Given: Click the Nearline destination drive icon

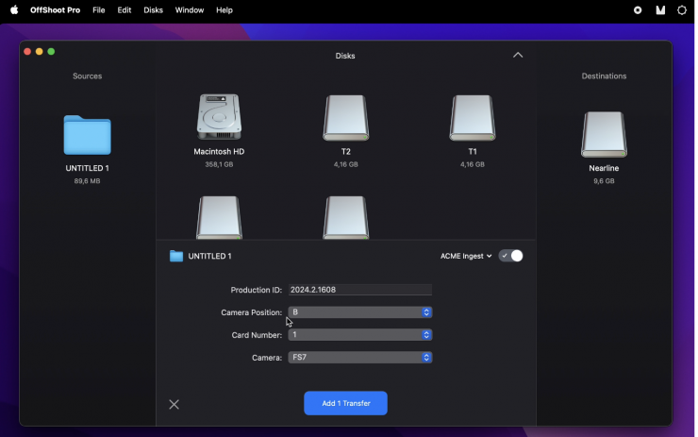Looking at the screenshot, I should tap(604, 135).
